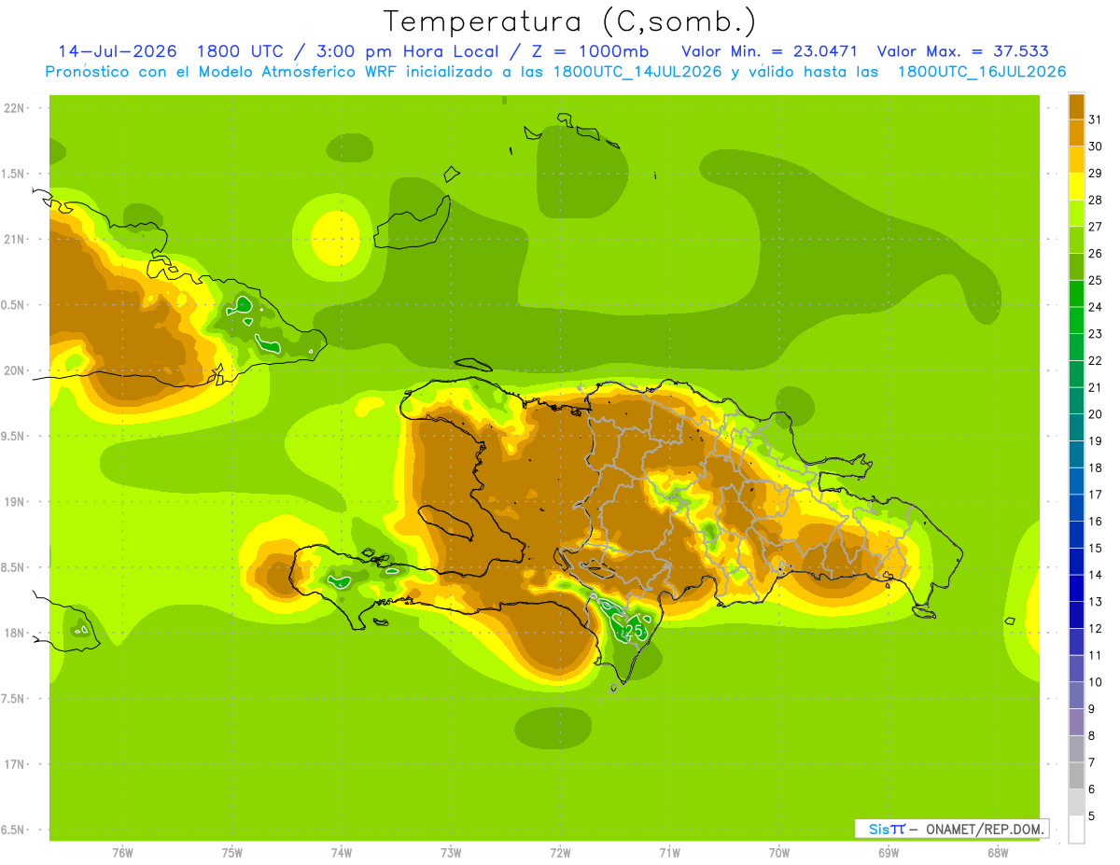Pick the brown legend swatch above 31
The image size is (1120, 865).
click(x=1076, y=105)
